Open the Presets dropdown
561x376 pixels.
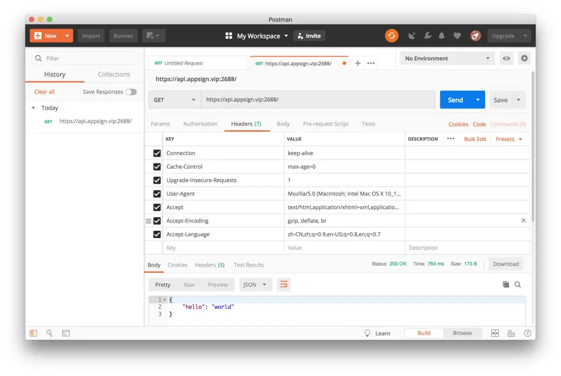tap(509, 139)
